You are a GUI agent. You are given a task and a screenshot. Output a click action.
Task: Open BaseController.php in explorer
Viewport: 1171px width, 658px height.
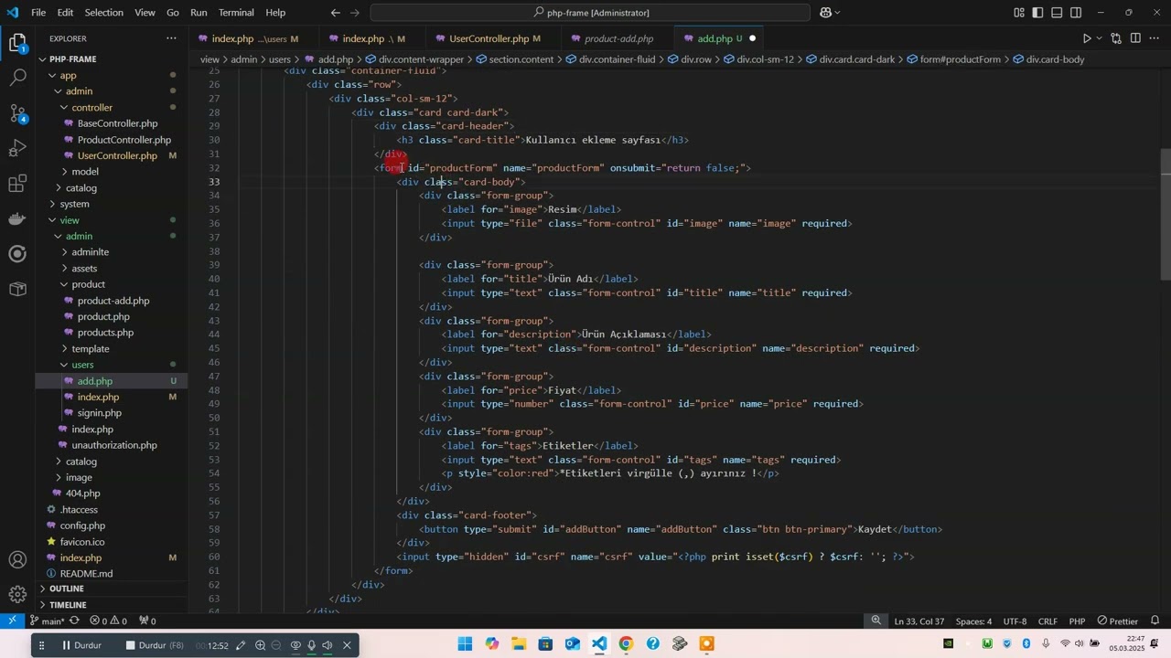tap(117, 123)
